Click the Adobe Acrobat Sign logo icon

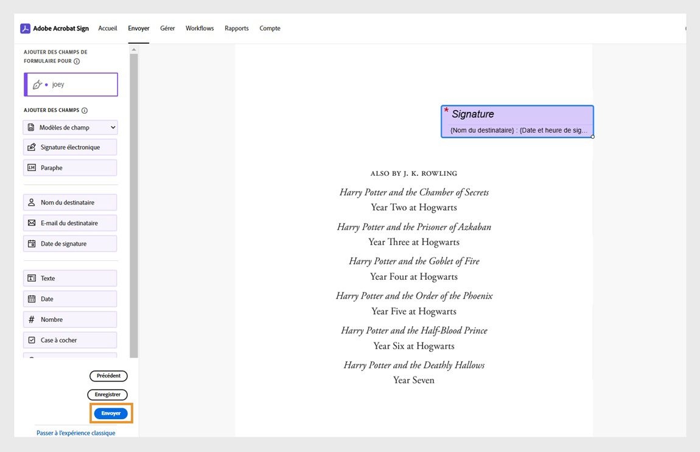point(25,29)
